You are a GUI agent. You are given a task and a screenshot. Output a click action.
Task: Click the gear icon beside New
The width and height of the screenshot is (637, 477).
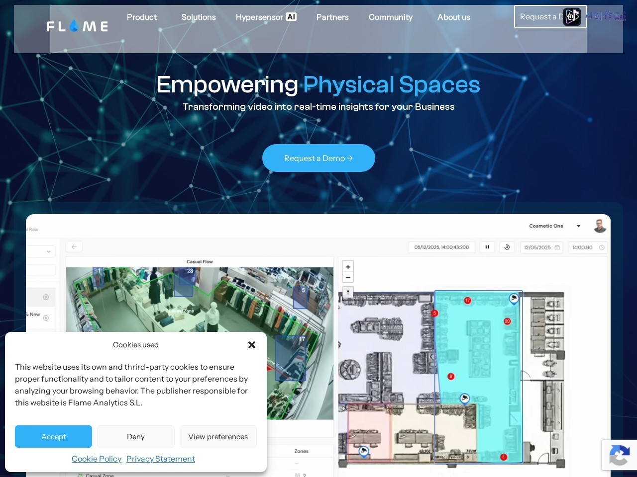coord(46,318)
